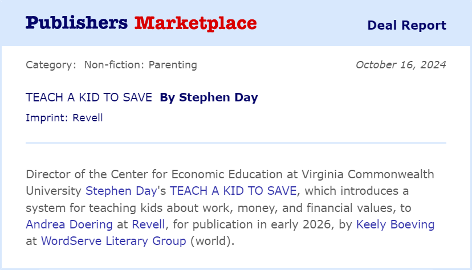The width and height of the screenshot is (472, 270).
Task: Click the horizontal divider under the imprint
Action: 236,143
